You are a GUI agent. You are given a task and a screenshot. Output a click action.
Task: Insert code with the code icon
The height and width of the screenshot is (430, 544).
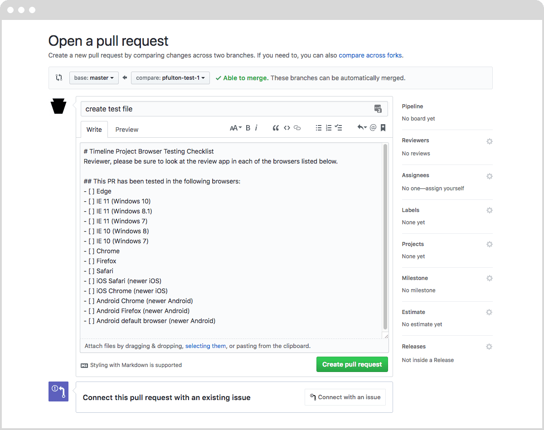287,128
